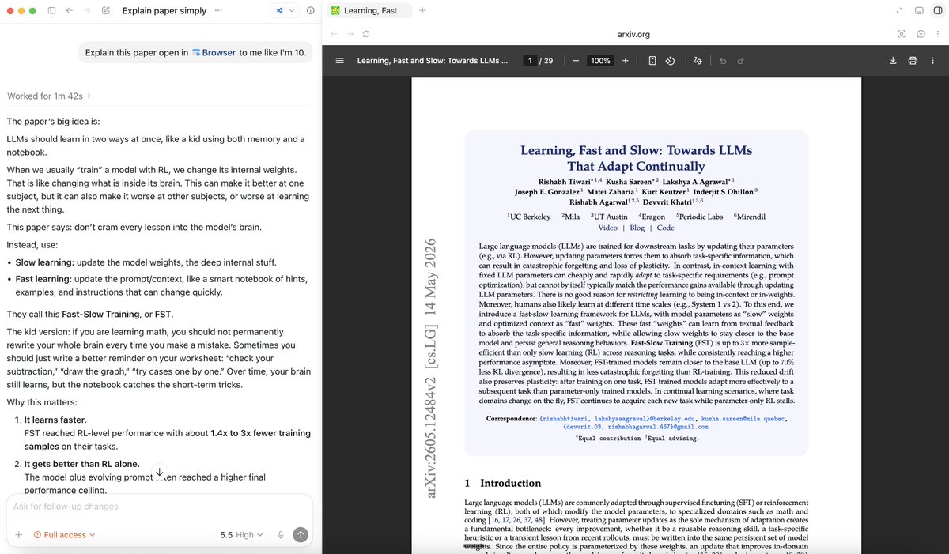Select the PDF draw annotation tool
This screenshot has width=949, height=554.
coord(697,61)
